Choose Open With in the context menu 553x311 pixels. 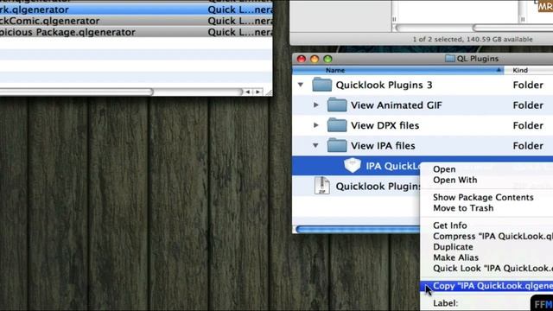pos(455,180)
